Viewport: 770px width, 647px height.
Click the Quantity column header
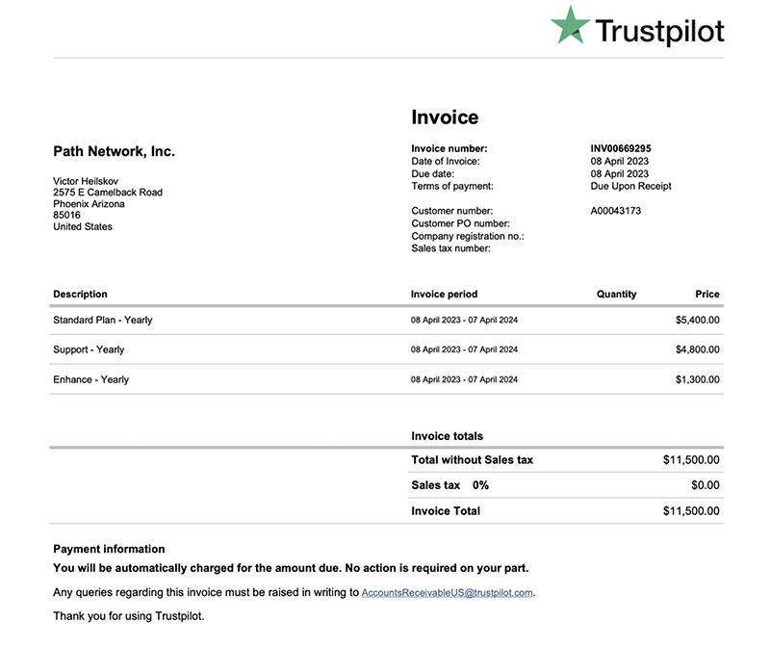pos(616,294)
